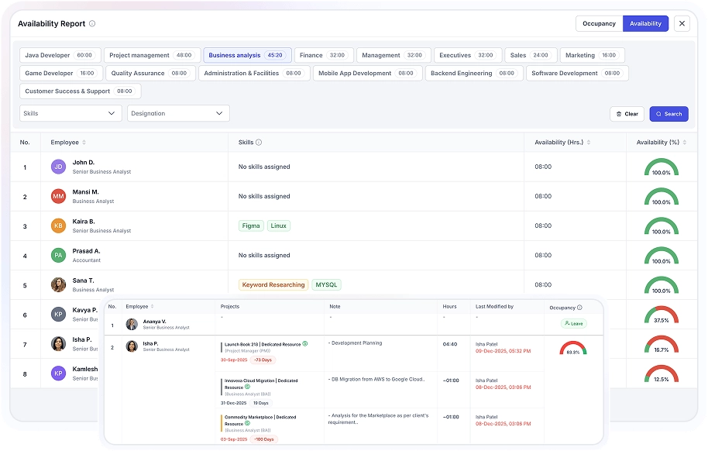Sort by Employee column arrows

[x=84, y=143]
